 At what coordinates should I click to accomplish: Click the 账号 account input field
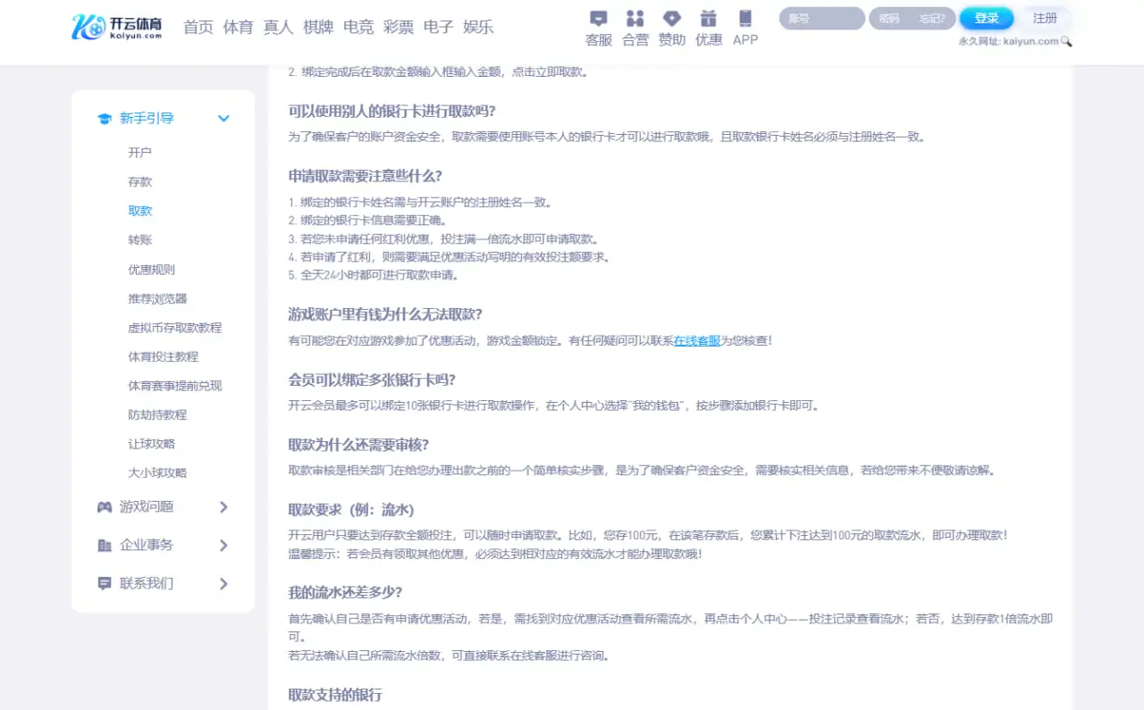click(820, 18)
